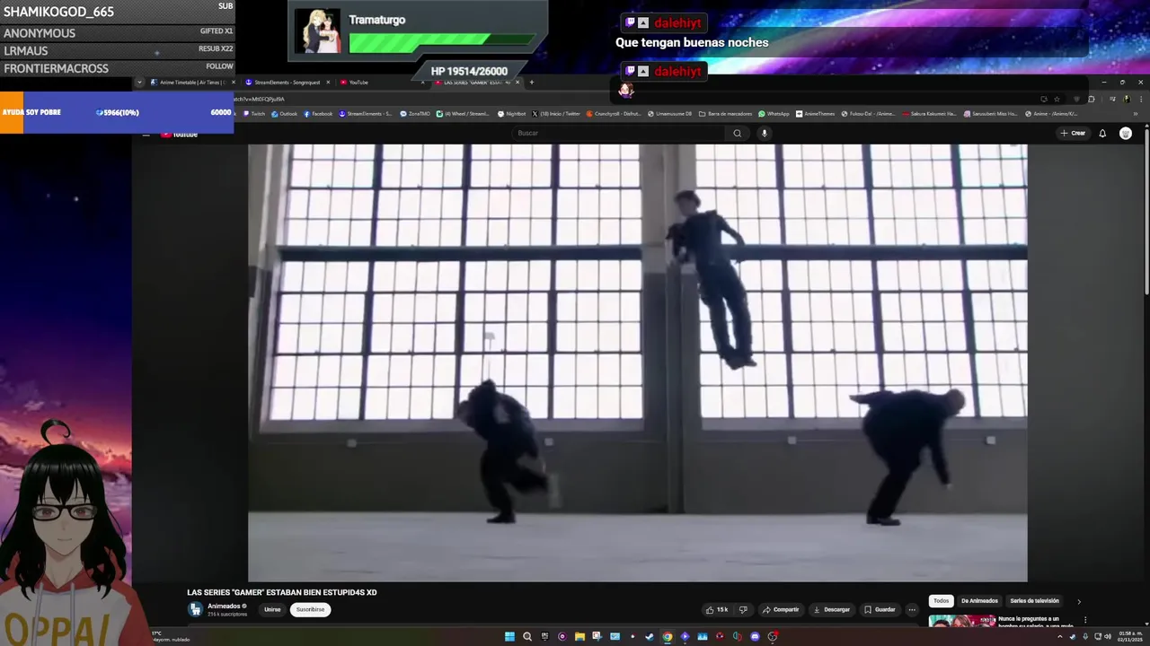The image size is (1150, 646).
Task: Click the Guardar button
Action: tap(880, 609)
